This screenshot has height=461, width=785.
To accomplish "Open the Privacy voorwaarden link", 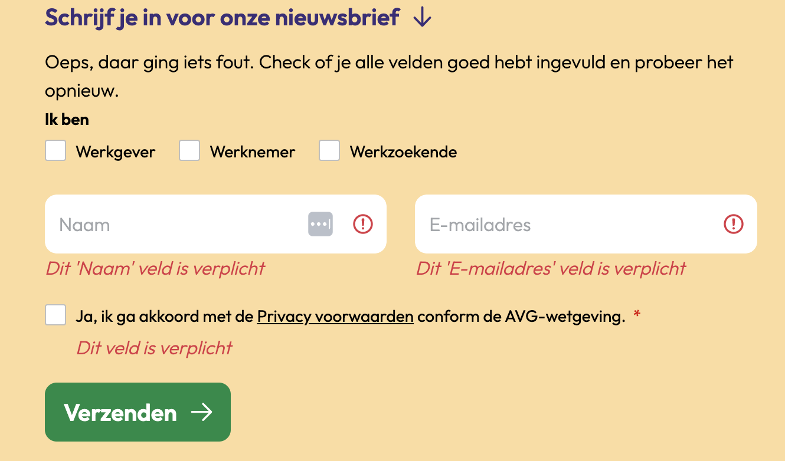I will (x=335, y=317).
